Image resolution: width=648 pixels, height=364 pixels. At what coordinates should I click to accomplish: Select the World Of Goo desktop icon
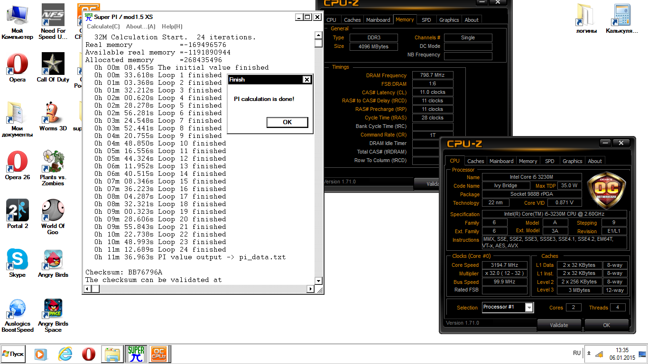53,217
